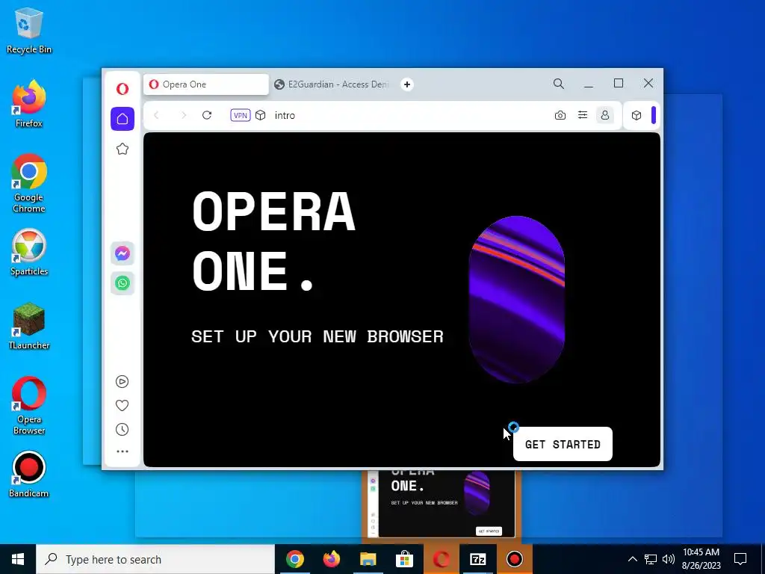Click the Opera window preview thumbnail
The height and width of the screenshot is (574, 765).
pos(442,504)
